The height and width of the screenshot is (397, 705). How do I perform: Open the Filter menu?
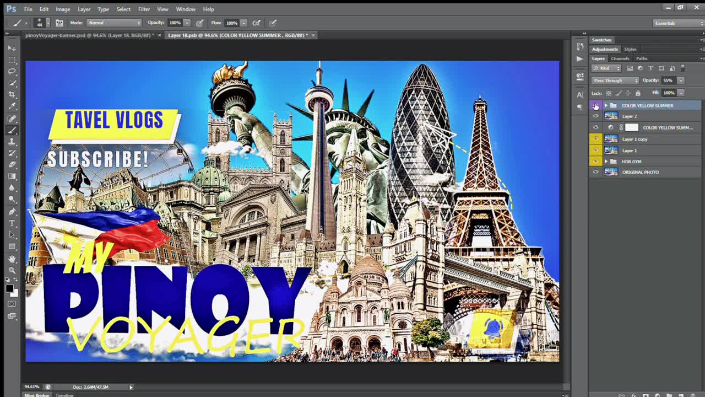(x=144, y=9)
